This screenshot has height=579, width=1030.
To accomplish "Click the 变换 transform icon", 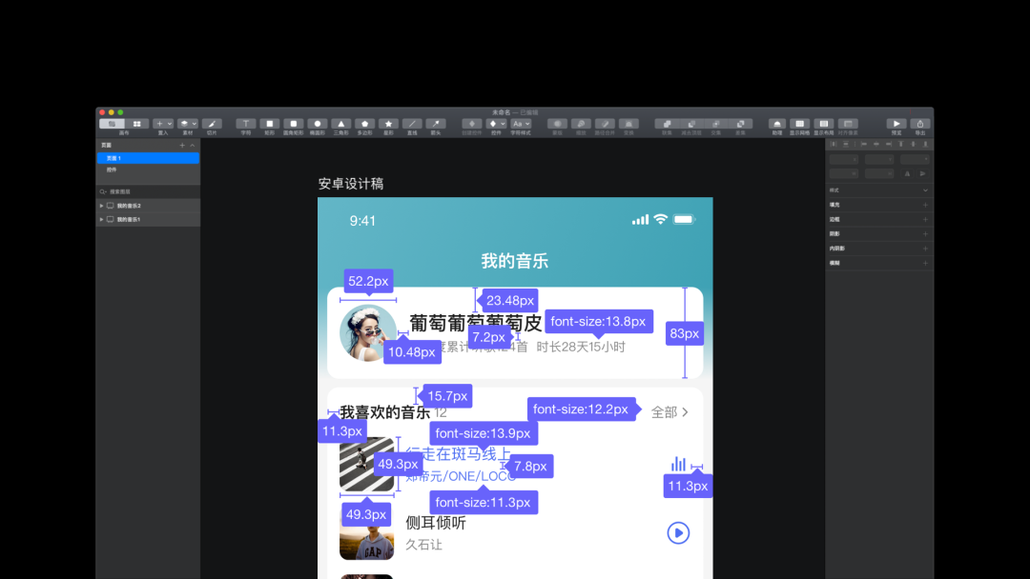I will (628, 123).
